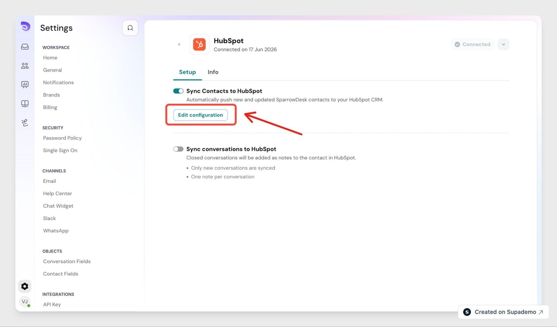Screen dimensions: 557x327
Task: Select the Setup tab
Action: [187, 72]
